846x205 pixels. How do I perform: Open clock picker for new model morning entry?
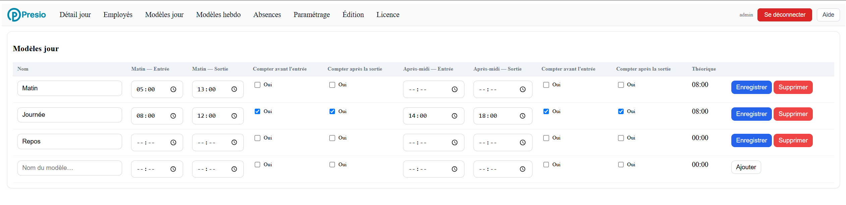click(173, 169)
